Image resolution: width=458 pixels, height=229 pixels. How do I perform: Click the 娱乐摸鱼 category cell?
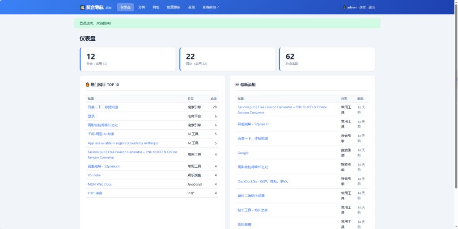[x=194, y=175]
